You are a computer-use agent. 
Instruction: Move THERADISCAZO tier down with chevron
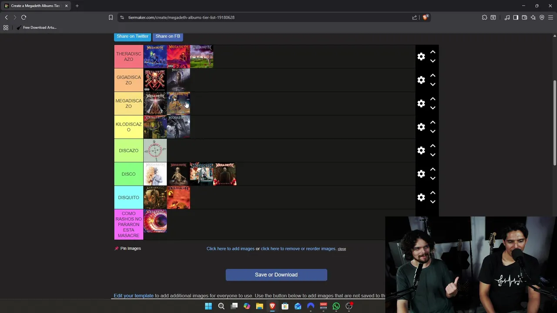[x=433, y=61]
